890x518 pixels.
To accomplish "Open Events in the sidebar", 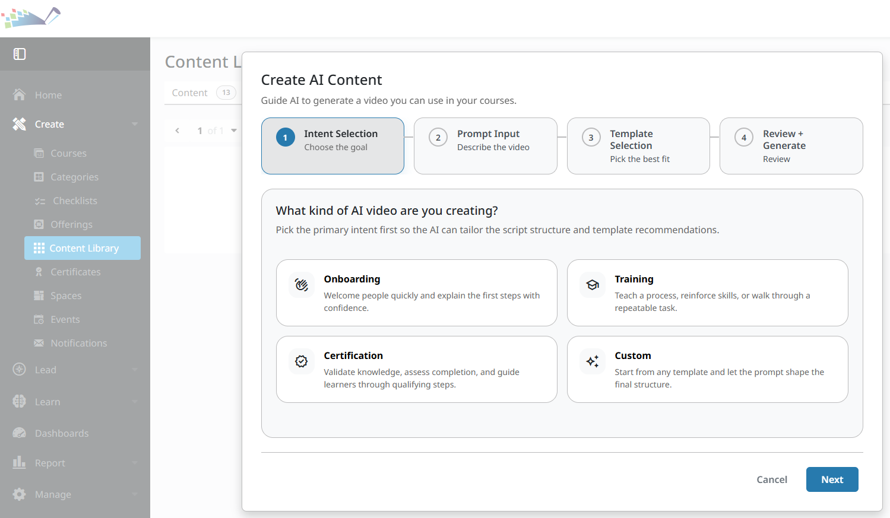I will (x=65, y=319).
